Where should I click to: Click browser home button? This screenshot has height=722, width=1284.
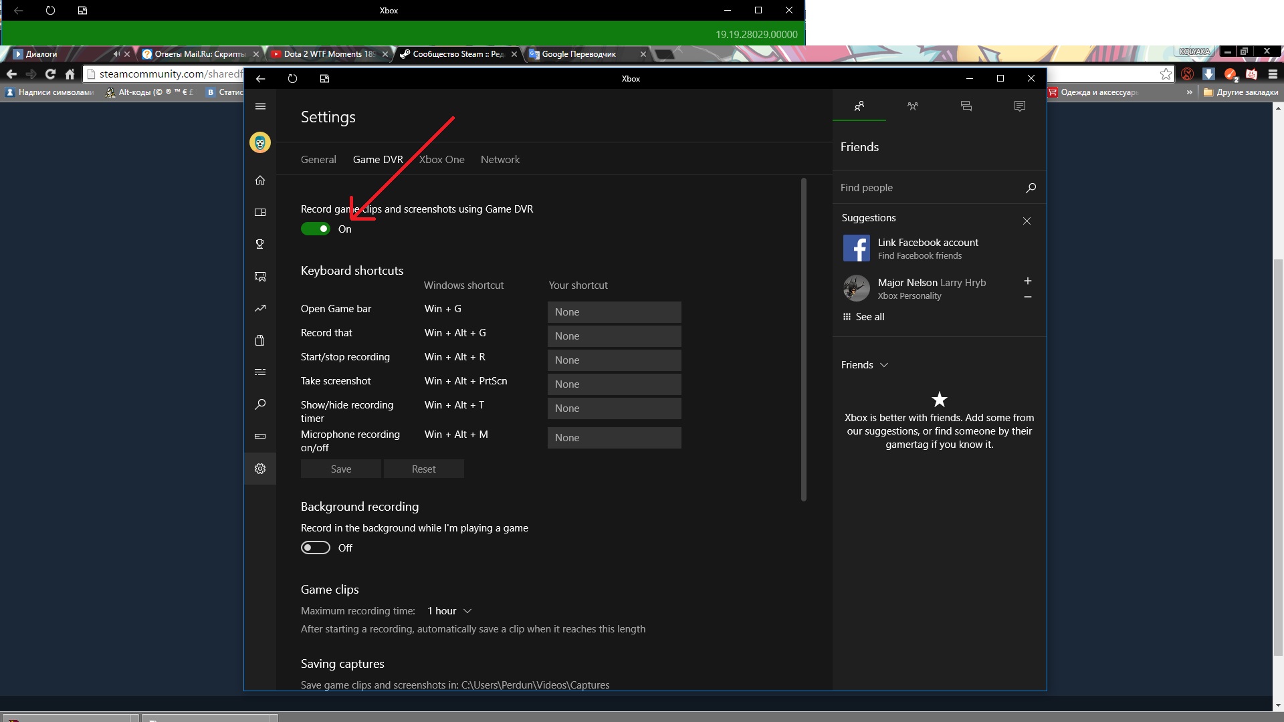pyautogui.click(x=70, y=74)
